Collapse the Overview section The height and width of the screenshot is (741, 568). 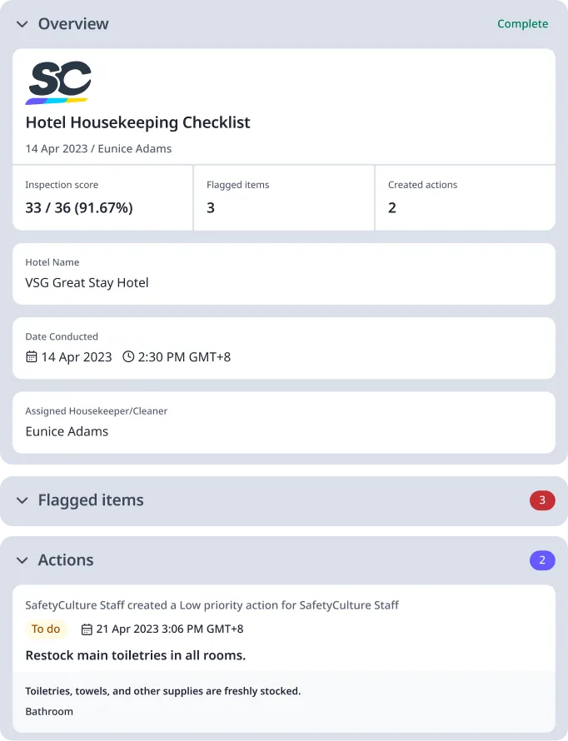click(22, 24)
